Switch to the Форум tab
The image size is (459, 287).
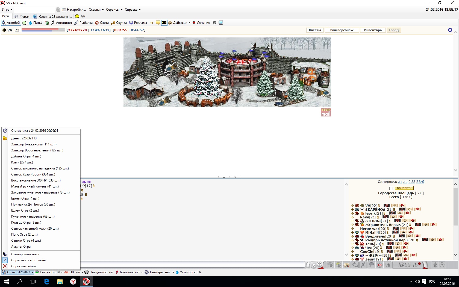(x=22, y=16)
